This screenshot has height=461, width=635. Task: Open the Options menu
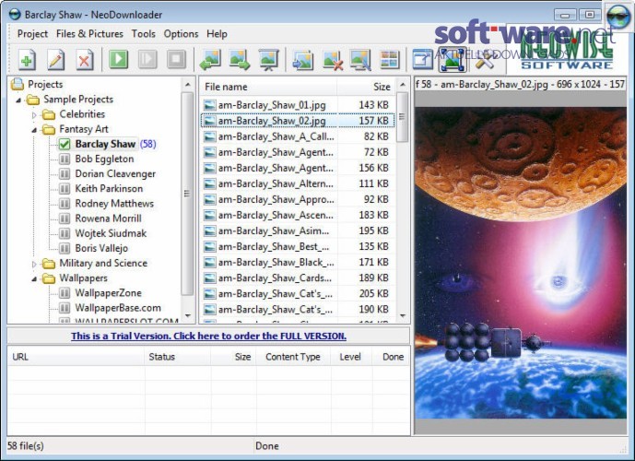pos(181,33)
